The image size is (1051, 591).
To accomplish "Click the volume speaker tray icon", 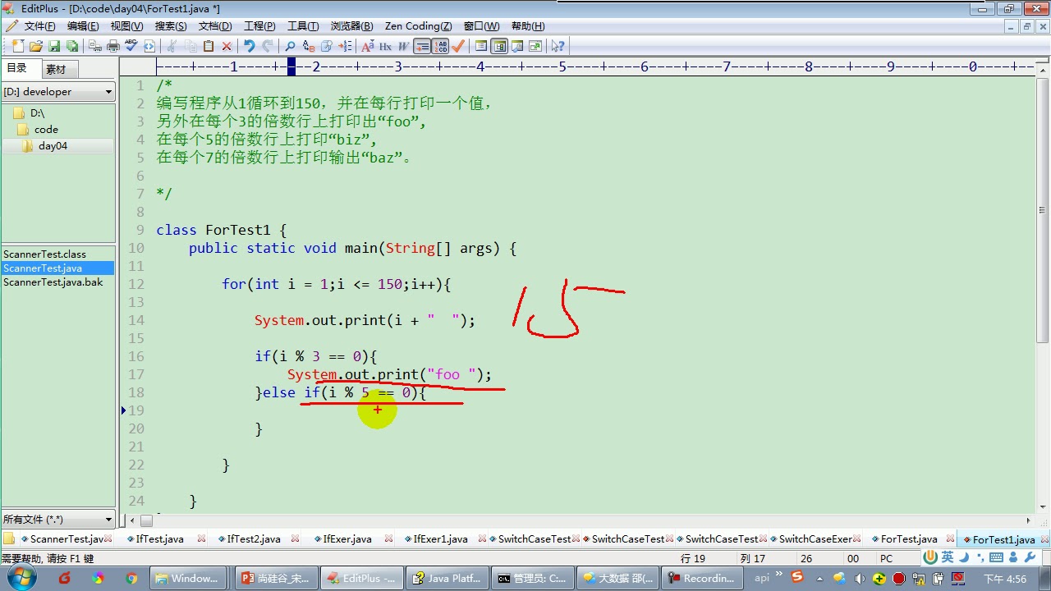I will click(x=860, y=579).
